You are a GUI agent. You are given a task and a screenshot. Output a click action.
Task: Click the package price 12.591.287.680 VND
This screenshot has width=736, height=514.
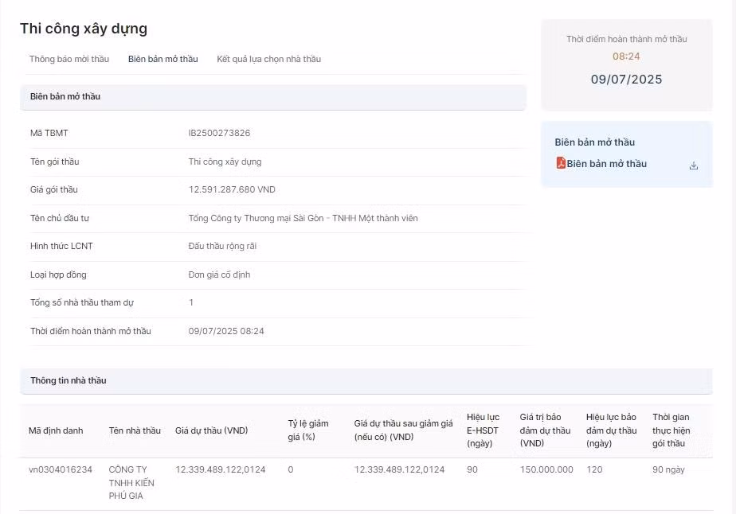tap(232, 189)
